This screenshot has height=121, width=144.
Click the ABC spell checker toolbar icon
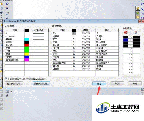point(7,13)
